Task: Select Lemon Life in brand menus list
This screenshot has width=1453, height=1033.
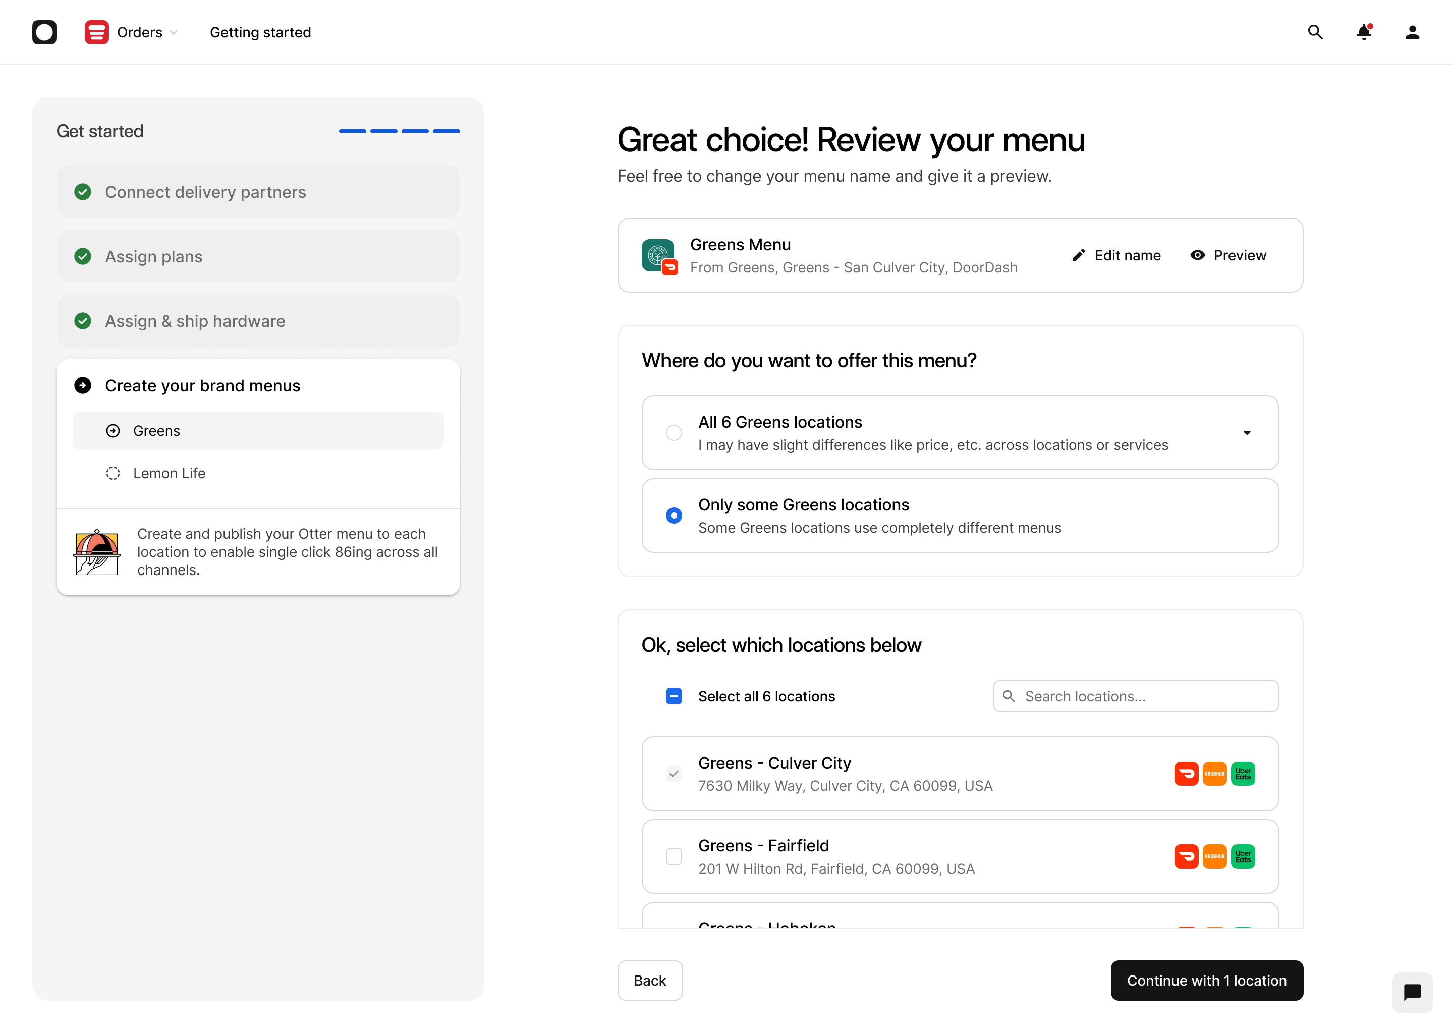Action: click(x=169, y=473)
